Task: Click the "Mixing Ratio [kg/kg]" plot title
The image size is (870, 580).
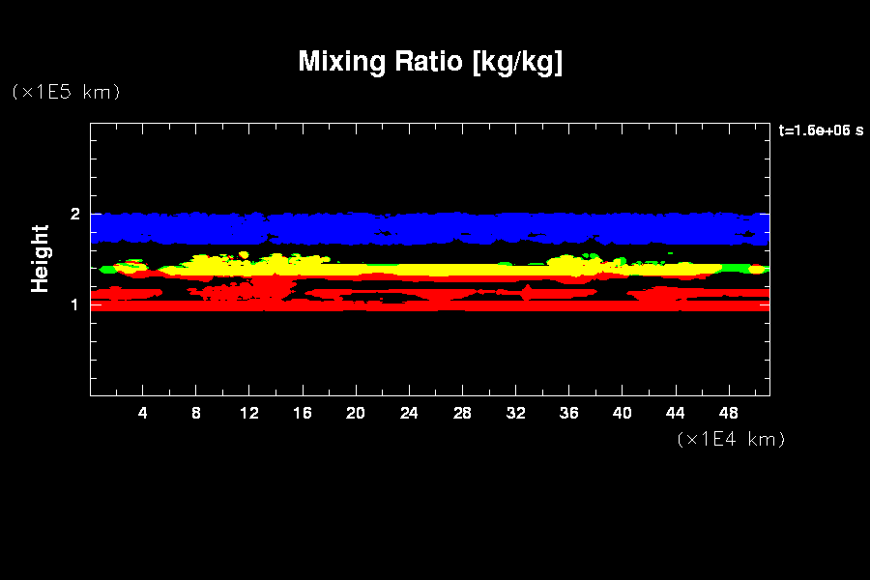Action: pos(430,62)
